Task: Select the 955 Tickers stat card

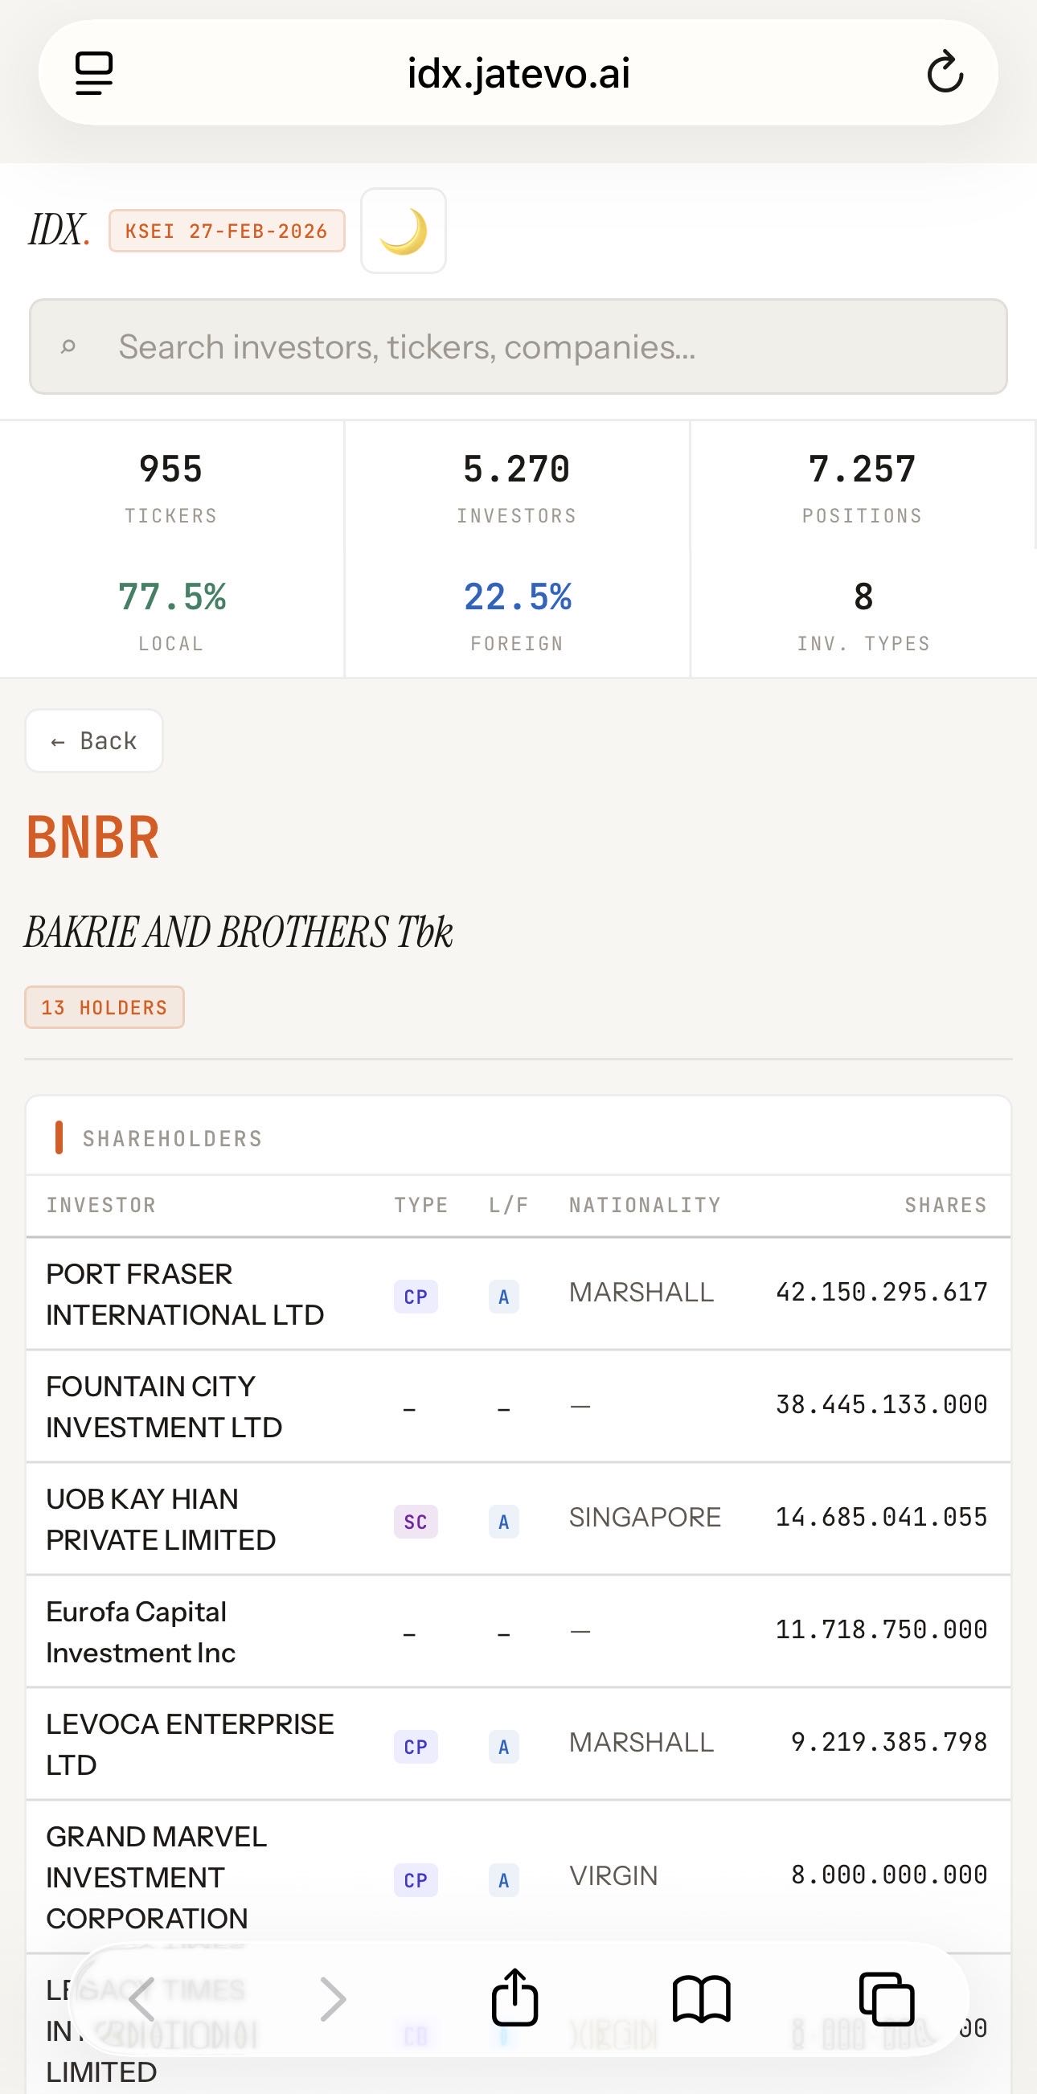Action: (x=170, y=486)
